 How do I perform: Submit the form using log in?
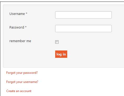(61, 54)
